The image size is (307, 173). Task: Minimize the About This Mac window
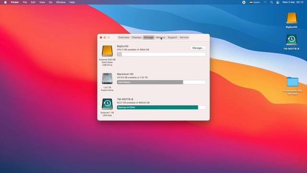105,37
